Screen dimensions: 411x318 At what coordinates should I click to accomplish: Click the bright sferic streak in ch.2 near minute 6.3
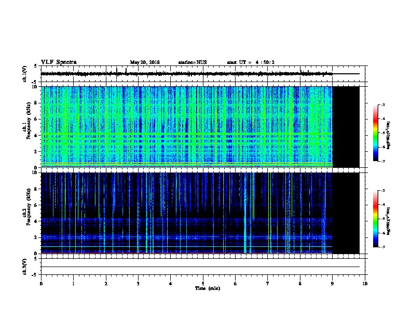click(x=245, y=213)
